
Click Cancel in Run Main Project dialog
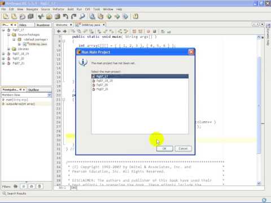183,148
